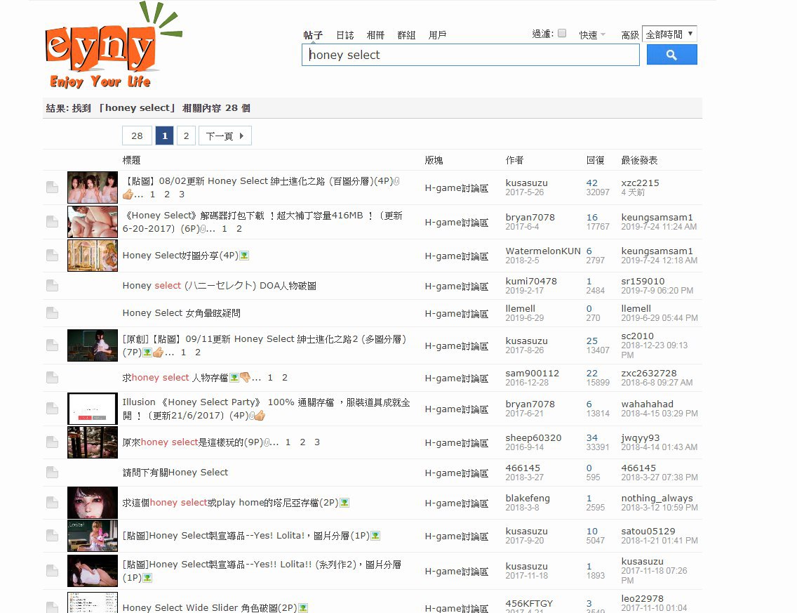Select the 用戶 search tab
The width and height of the screenshot is (797, 613).
click(x=437, y=35)
